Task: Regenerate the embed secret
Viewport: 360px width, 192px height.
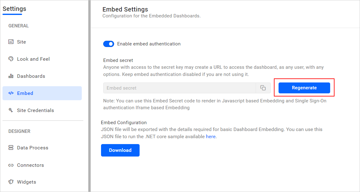Action: (x=304, y=88)
